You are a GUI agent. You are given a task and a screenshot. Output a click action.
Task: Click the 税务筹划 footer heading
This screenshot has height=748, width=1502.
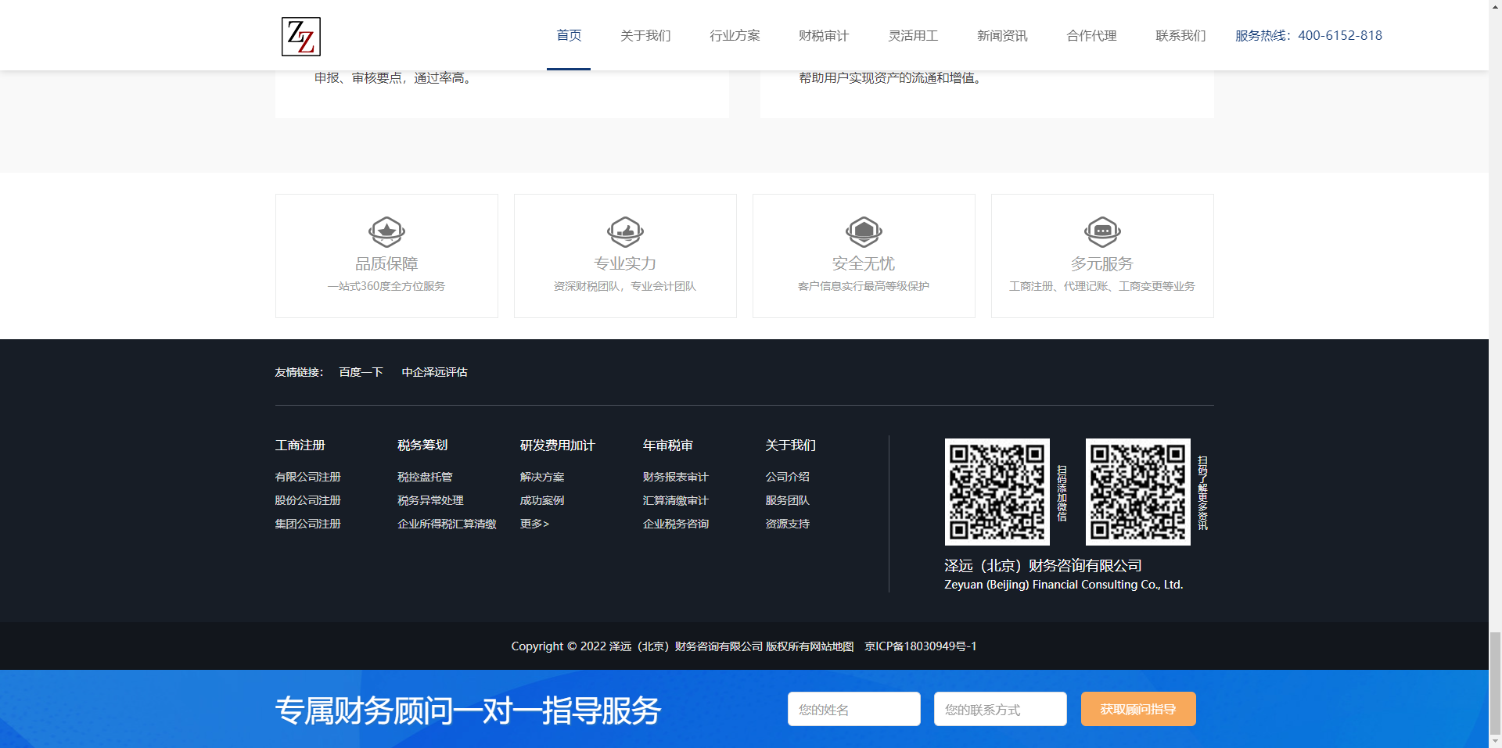pyautogui.click(x=422, y=446)
